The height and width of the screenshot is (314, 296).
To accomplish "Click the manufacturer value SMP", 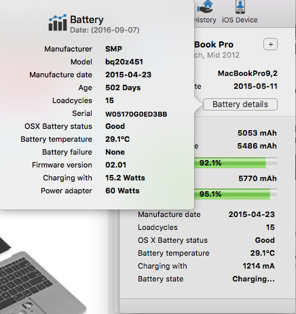I will (113, 49).
